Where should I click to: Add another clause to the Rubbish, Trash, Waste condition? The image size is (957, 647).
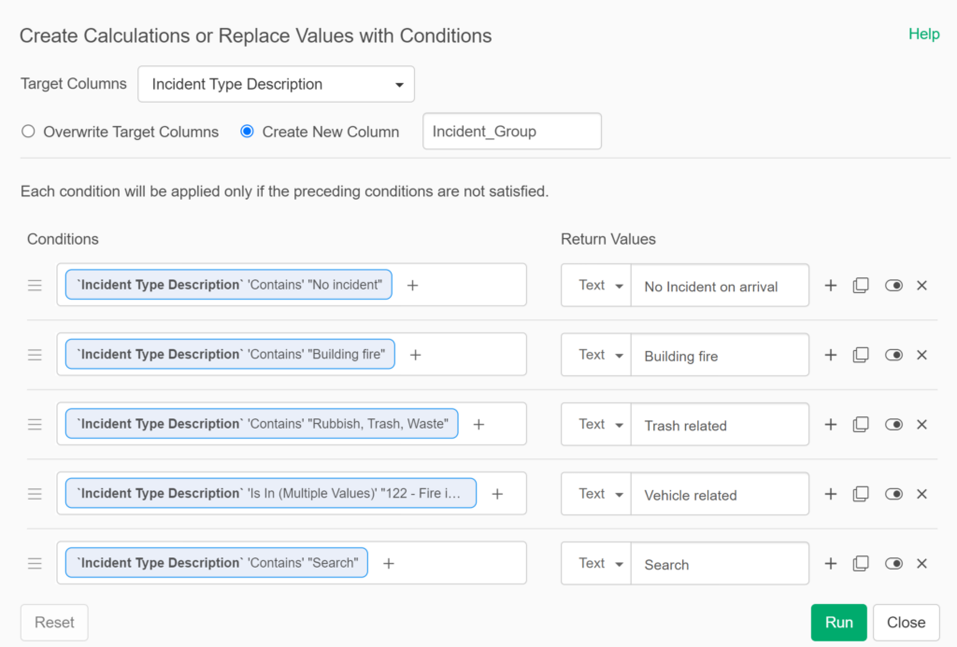[x=478, y=425]
